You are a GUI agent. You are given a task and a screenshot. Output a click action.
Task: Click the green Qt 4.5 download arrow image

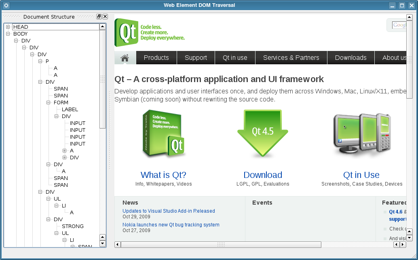pos(263,133)
